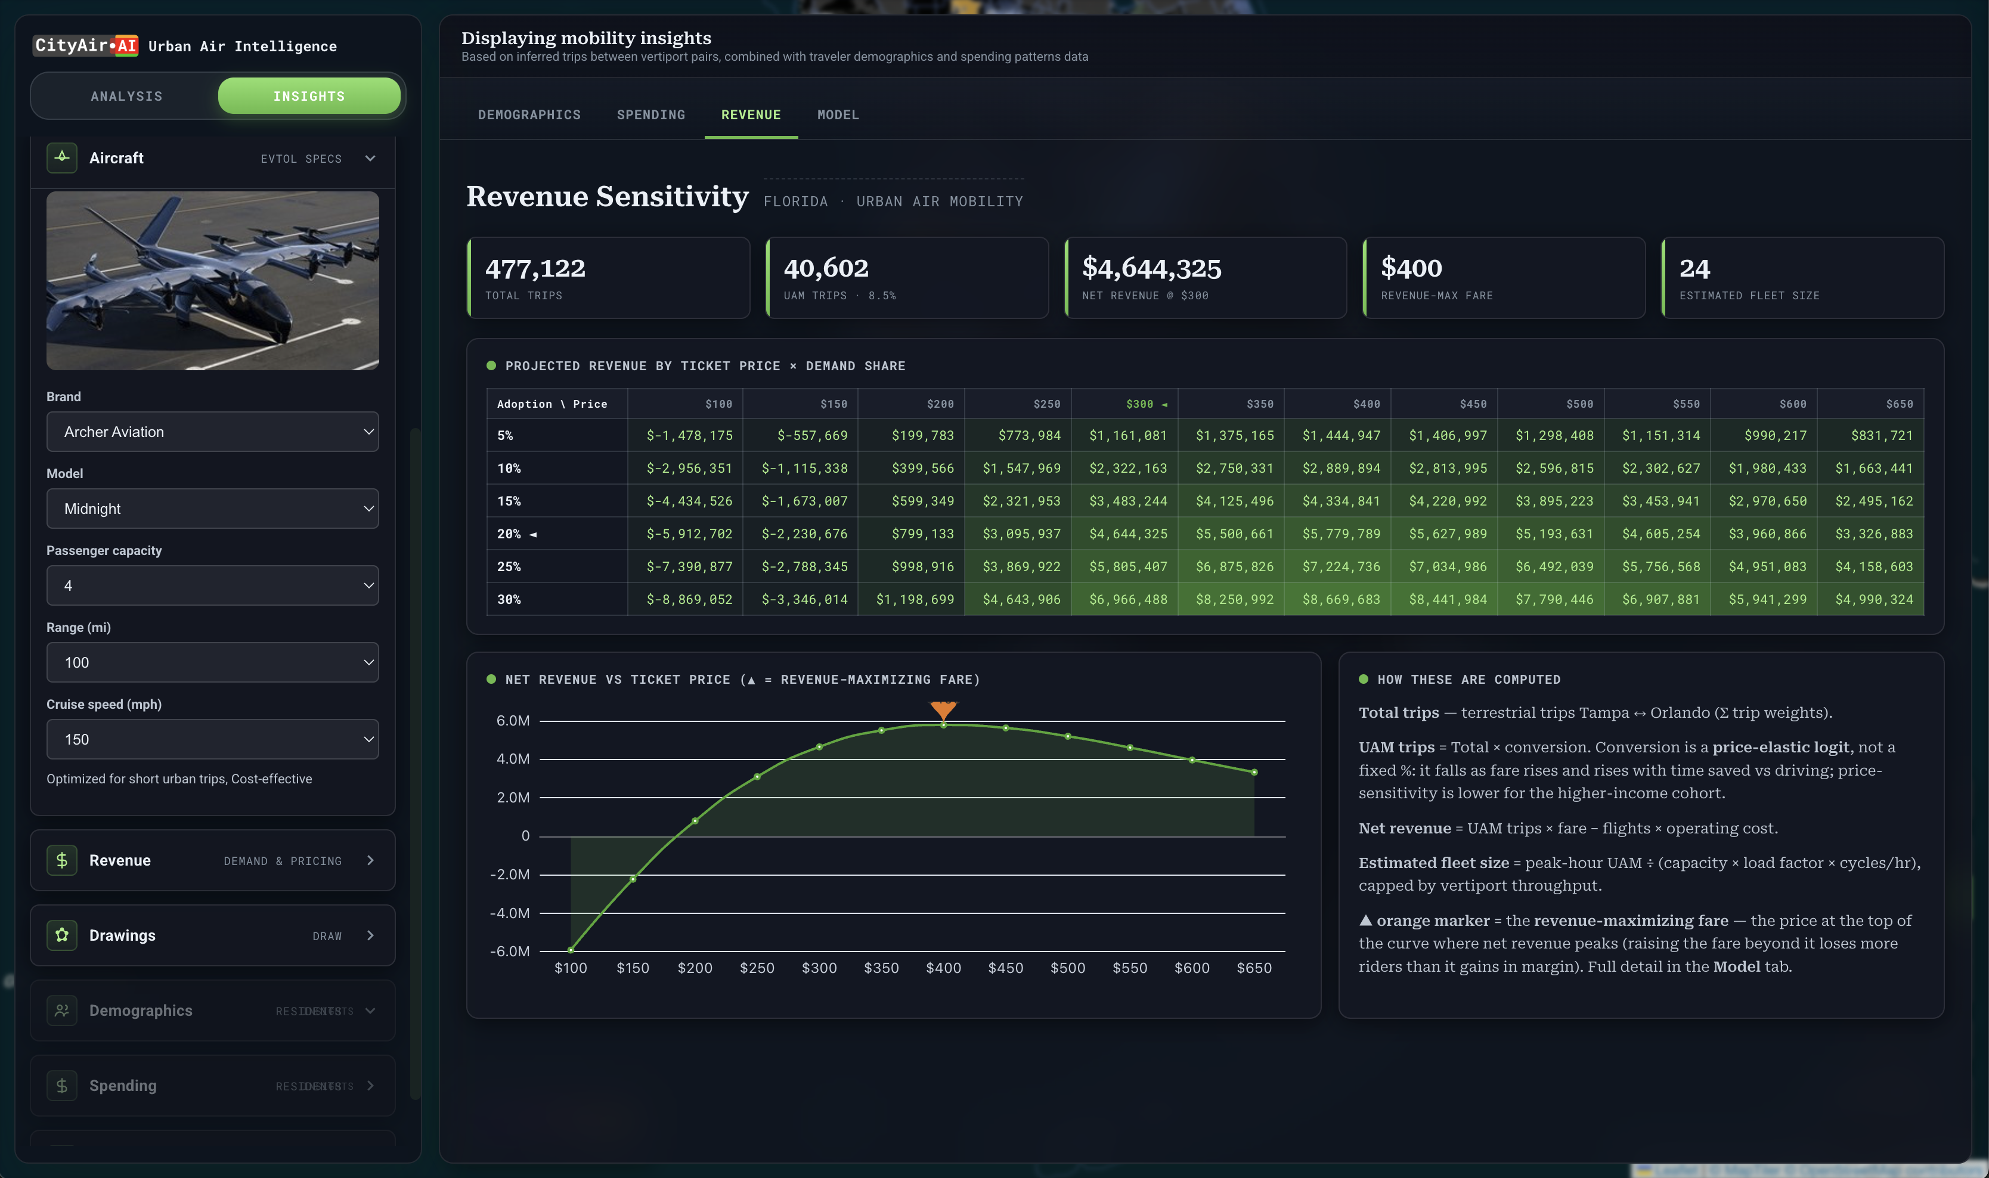Click the chart data point at $650
Image resolution: width=1989 pixels, height=1178 pixels.
pos(1254,773)
